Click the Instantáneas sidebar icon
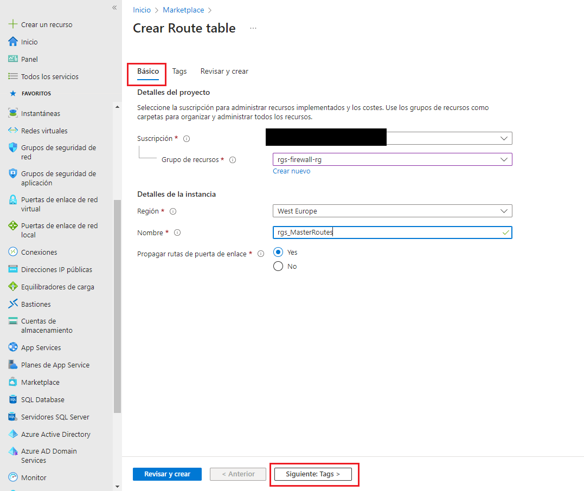The image size is (584, 491). pos(13,113)
